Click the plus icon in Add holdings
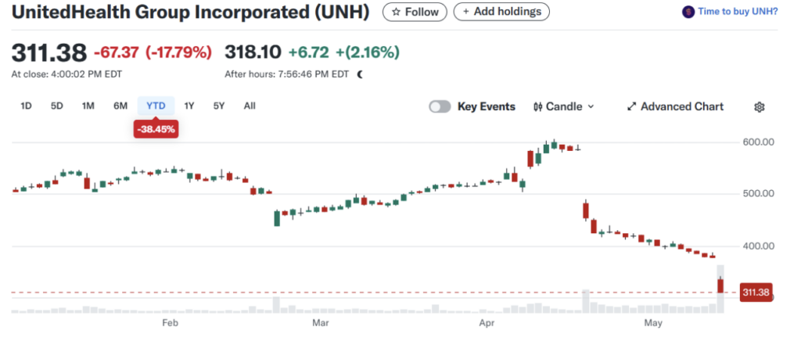This screenshot has height=338, width=801. point(467,13)
